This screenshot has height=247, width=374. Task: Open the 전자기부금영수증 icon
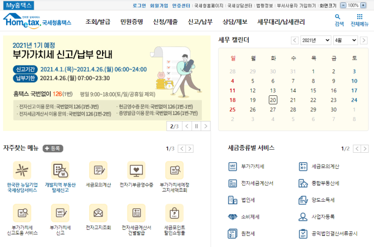pyautogui.click(x=136, y=170)
